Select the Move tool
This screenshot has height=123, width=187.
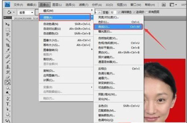click(8, 24)
